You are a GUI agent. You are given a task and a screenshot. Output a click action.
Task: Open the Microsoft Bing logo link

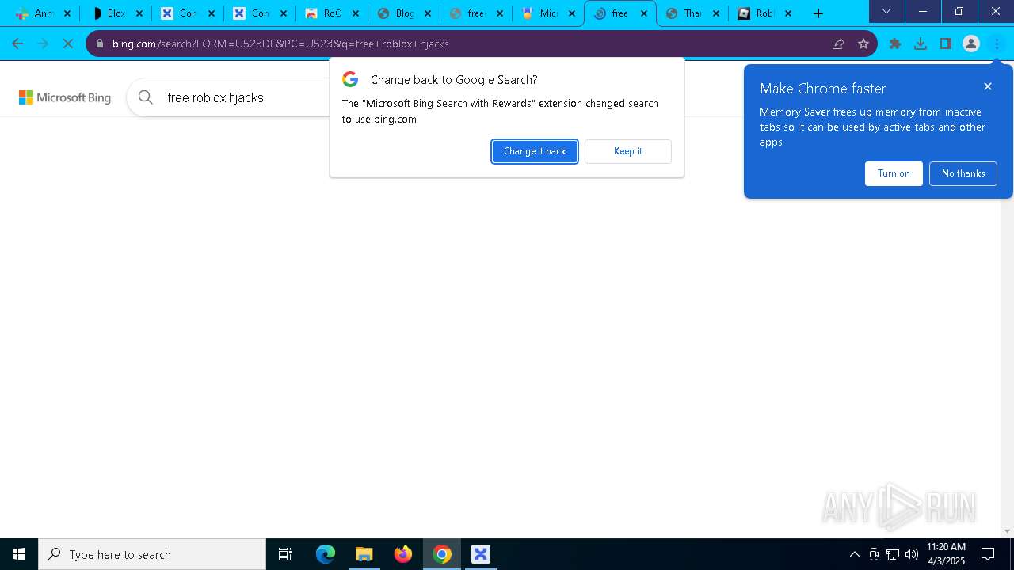(x=65, y=97)
